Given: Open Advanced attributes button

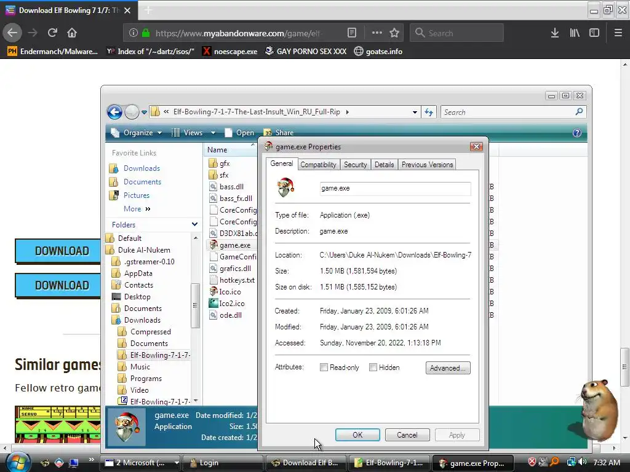Looking at the screenshot, I should pyautogui.click(x=448, y=368).
